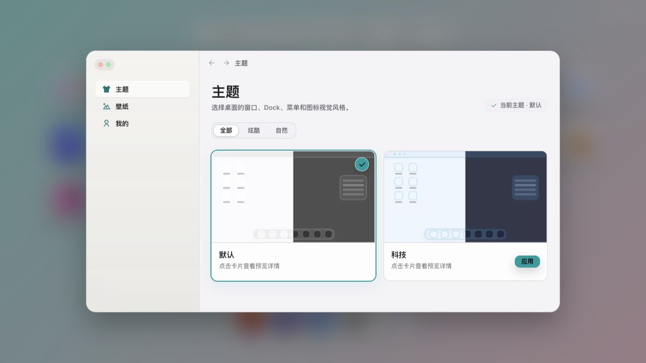Viewport: 646px width, 363px height.
Task: Click the checkmark badge on 默认 card
Action: (362, 164)
